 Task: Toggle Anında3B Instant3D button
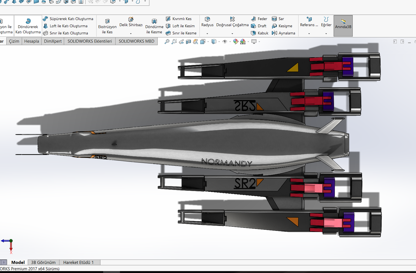point(343,26)
